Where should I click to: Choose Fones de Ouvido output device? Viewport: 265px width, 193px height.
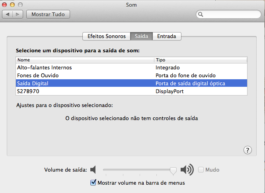[x=38, y=75]
